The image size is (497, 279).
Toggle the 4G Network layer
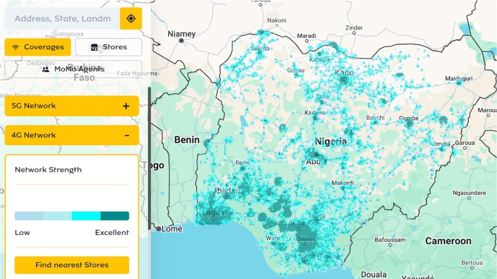click(x=71, y=135)
